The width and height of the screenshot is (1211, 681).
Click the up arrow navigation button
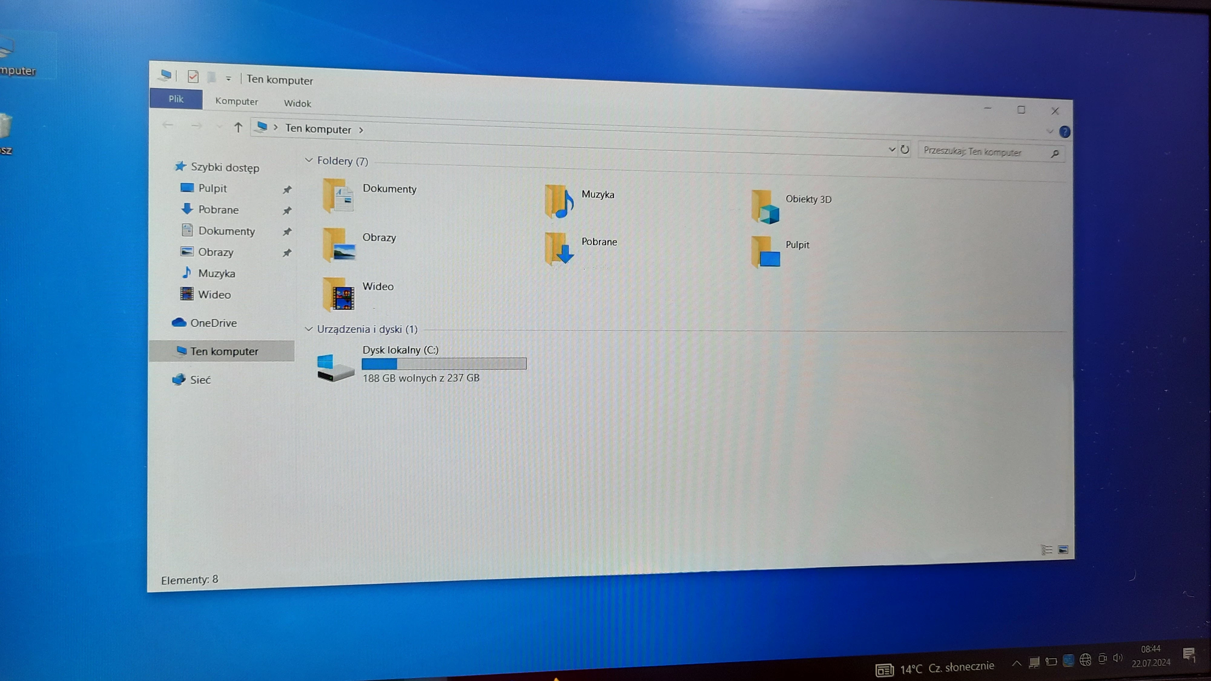(x=238, y=127)
